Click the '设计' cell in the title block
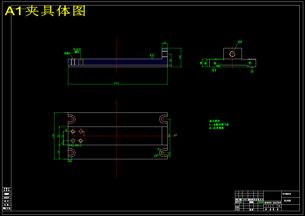 (x=237, y=202)
